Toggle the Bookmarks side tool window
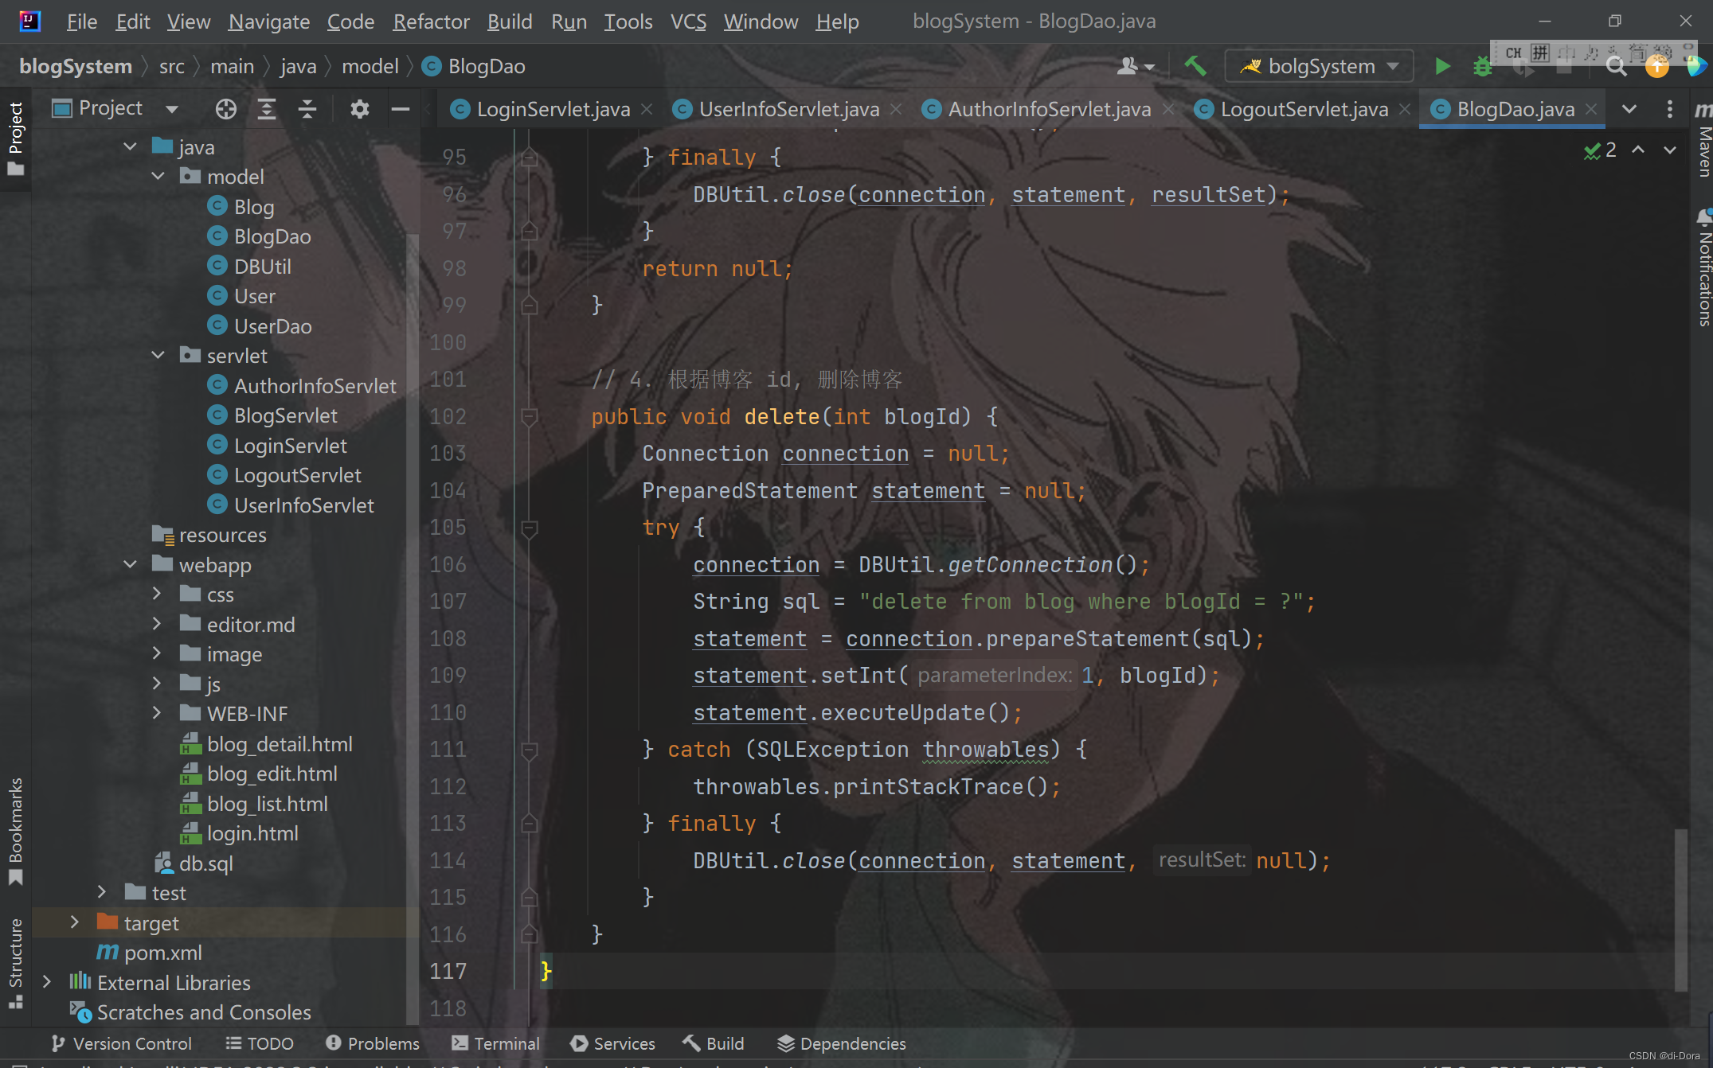The width and height of the screenshot is (1713, 1068). pos(15,831)
